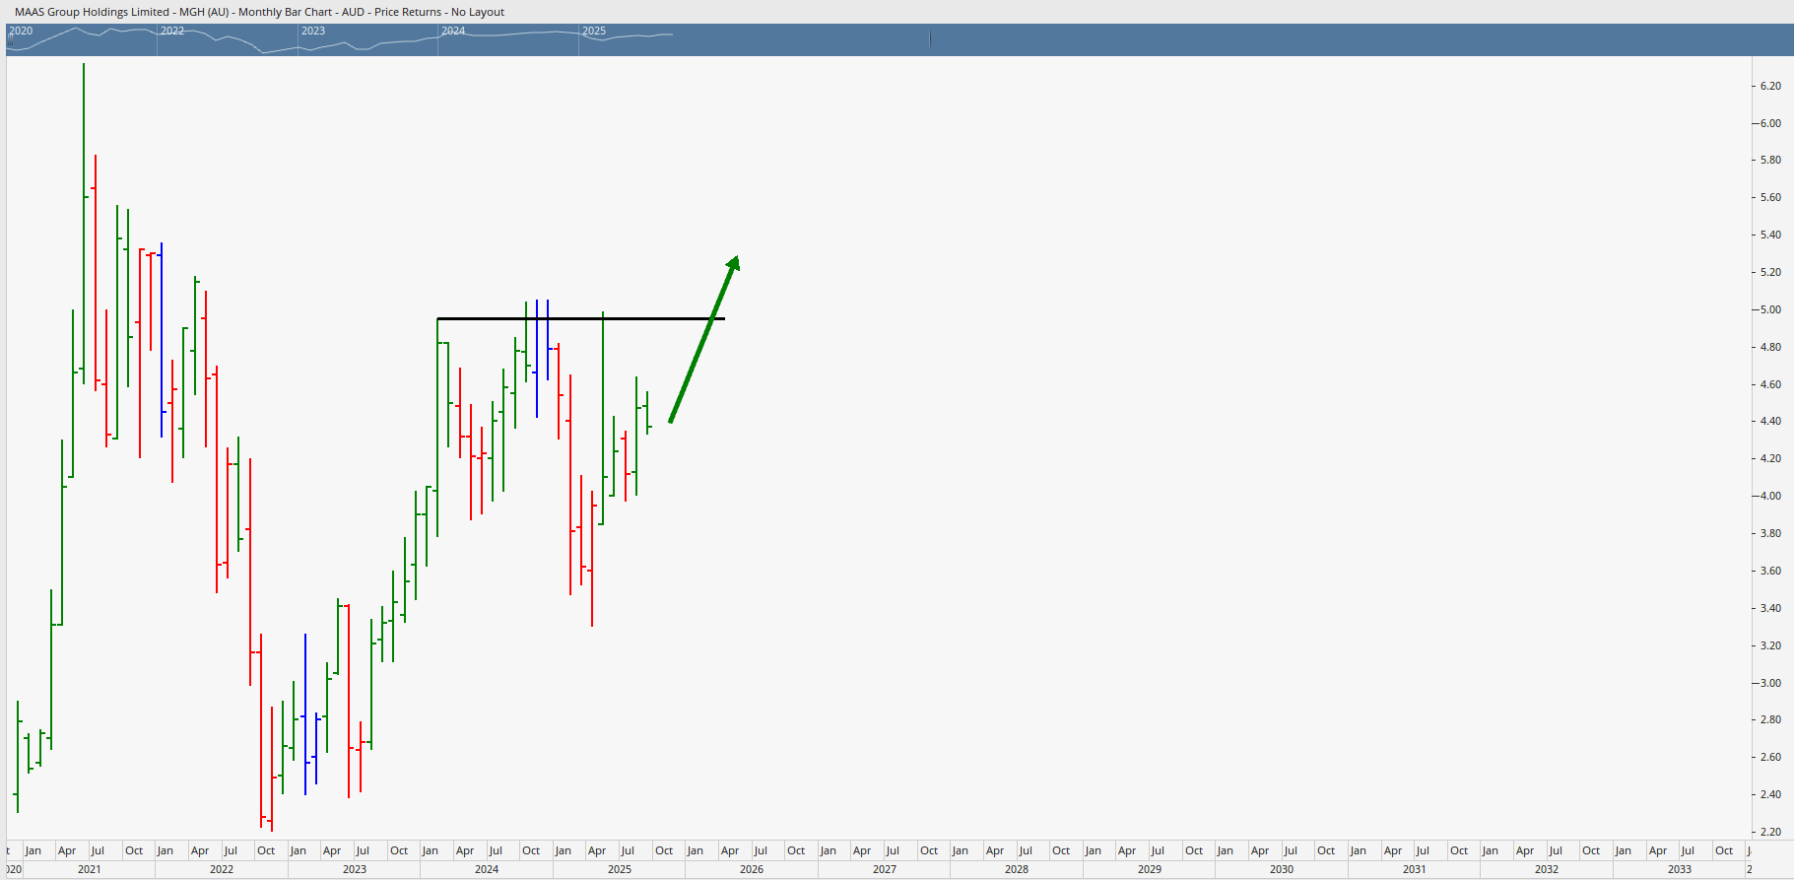
Task: Click the 2032 year on bottom time axis
Action: point(1547,869)
